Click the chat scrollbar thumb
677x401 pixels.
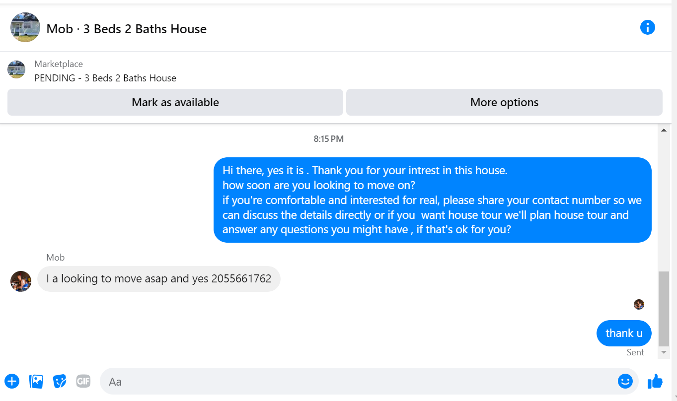664,308
